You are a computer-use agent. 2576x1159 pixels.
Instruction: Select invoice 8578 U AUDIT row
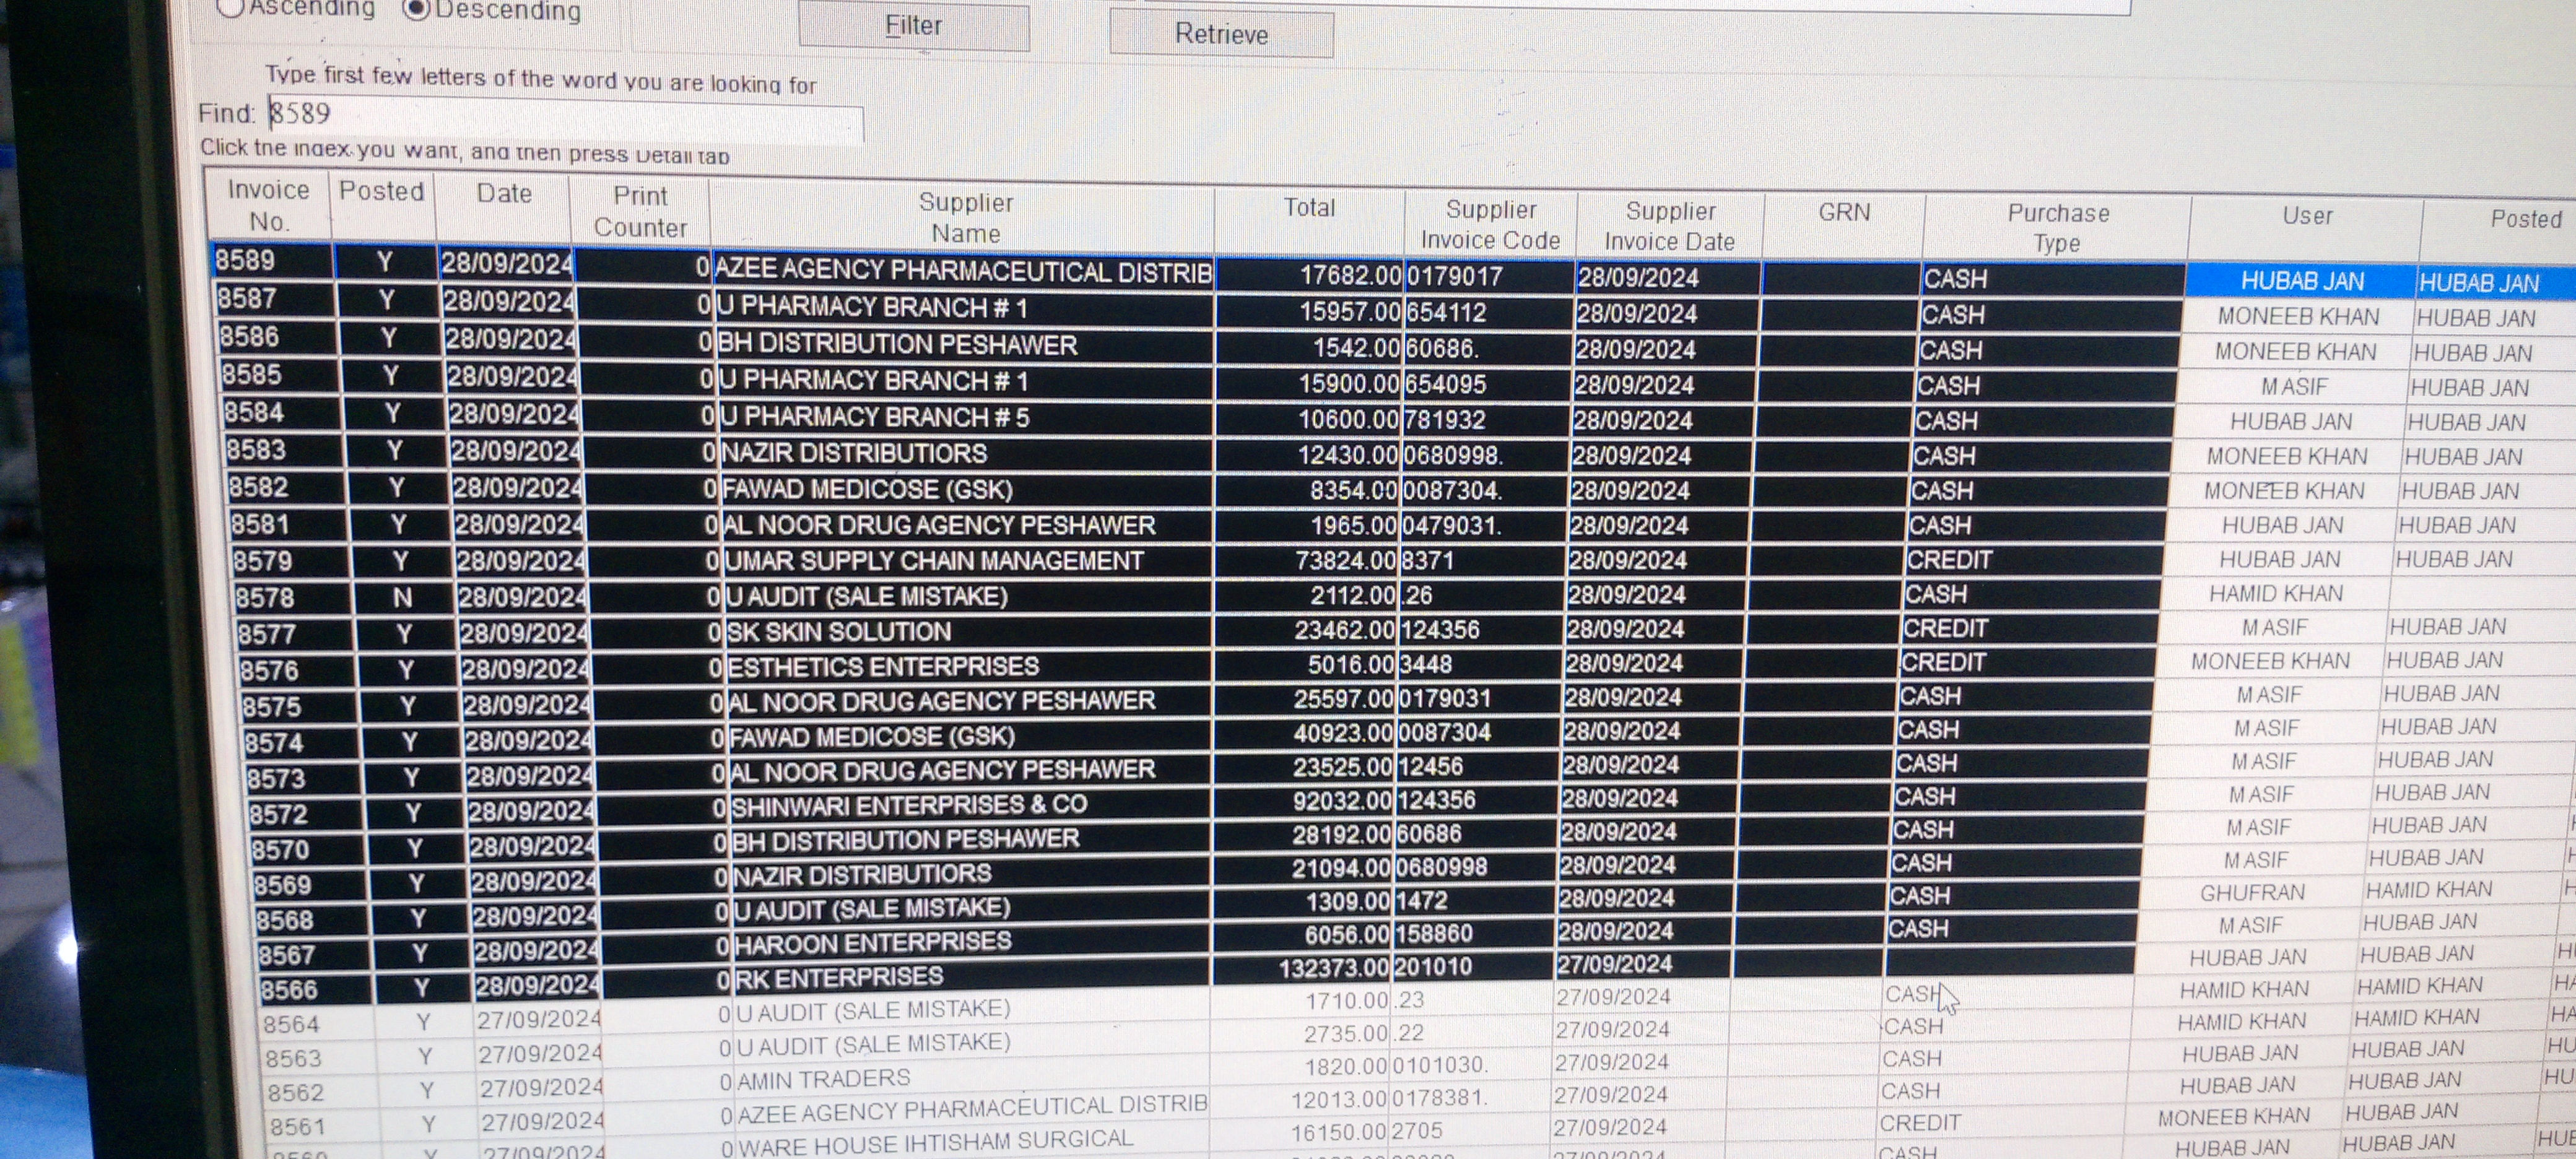tap(866, 597)
